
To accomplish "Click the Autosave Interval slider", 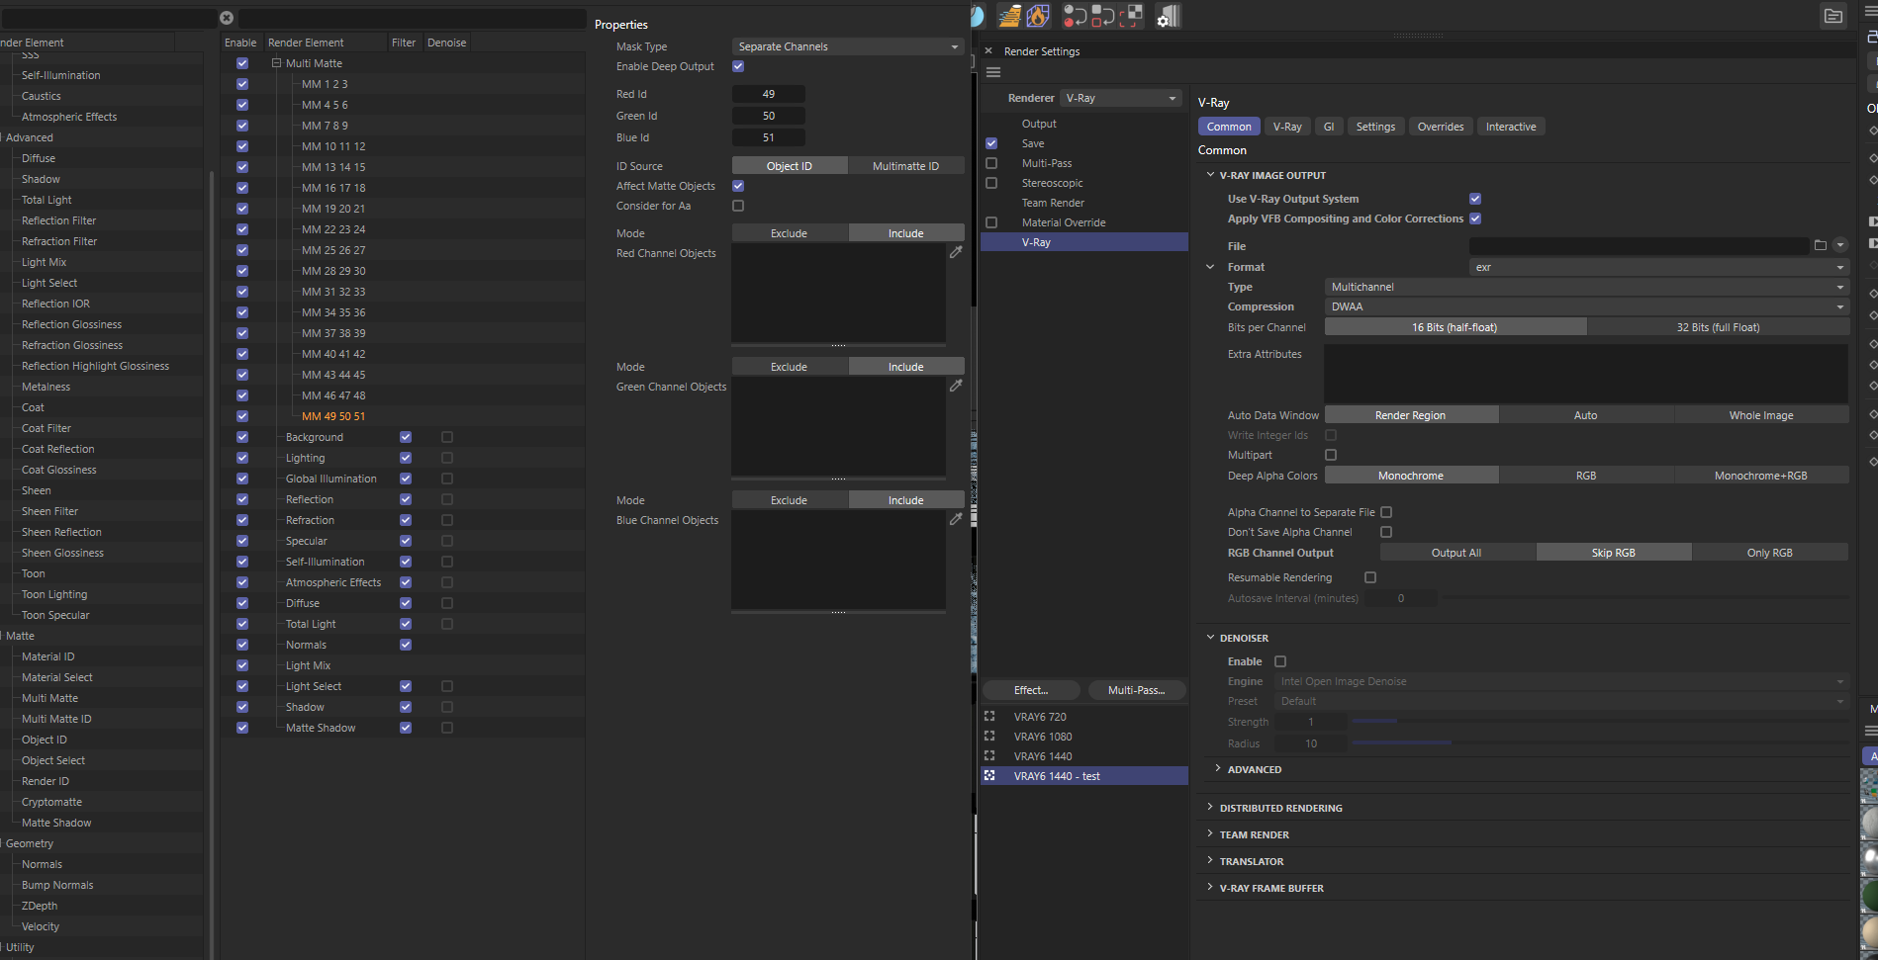I will tap(1645, 598).
